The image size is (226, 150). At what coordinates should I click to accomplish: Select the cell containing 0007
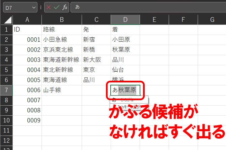(x=27, y=100)
